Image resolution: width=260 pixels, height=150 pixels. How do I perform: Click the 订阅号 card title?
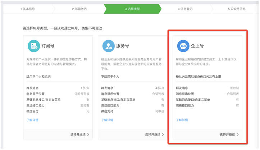click(x=49, y=46)
